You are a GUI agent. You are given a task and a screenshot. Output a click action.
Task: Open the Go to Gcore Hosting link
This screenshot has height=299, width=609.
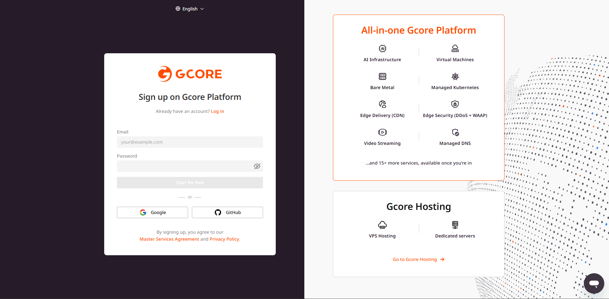click(418, 259)
